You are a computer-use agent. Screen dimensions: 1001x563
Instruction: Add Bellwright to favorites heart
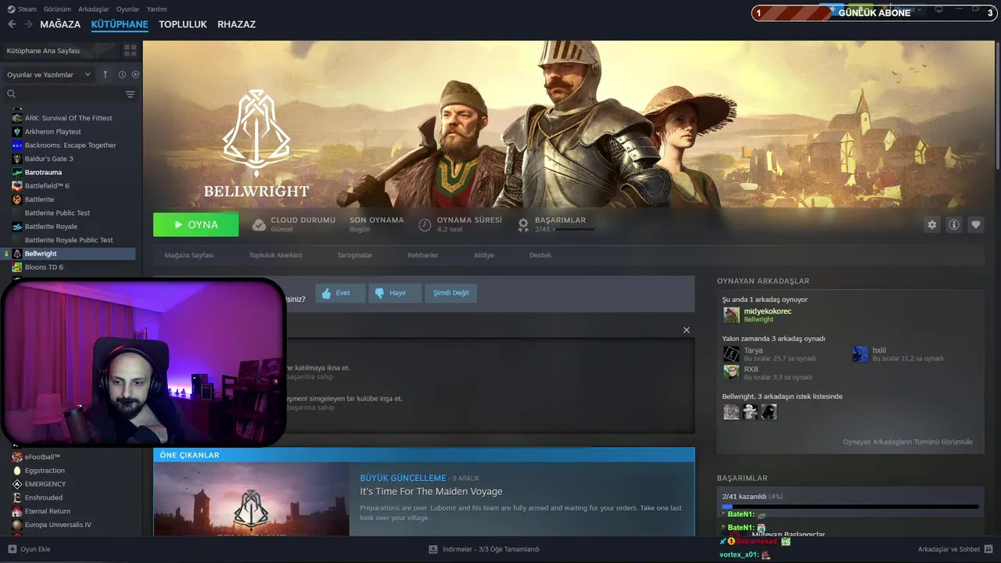point(976,224)
